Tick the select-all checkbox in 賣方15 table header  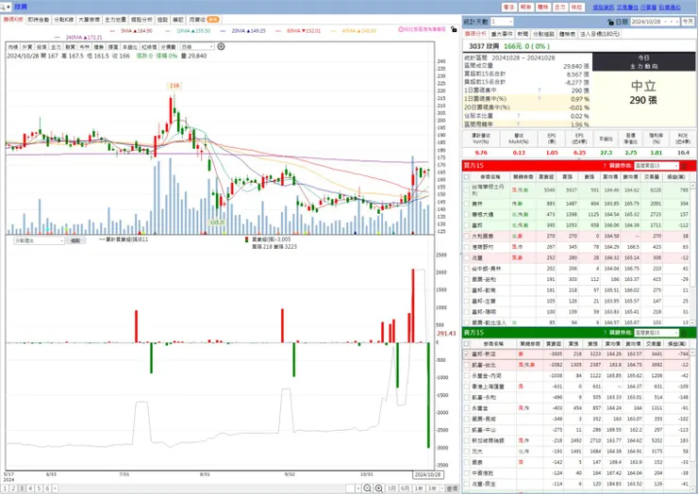click(467, 343)
